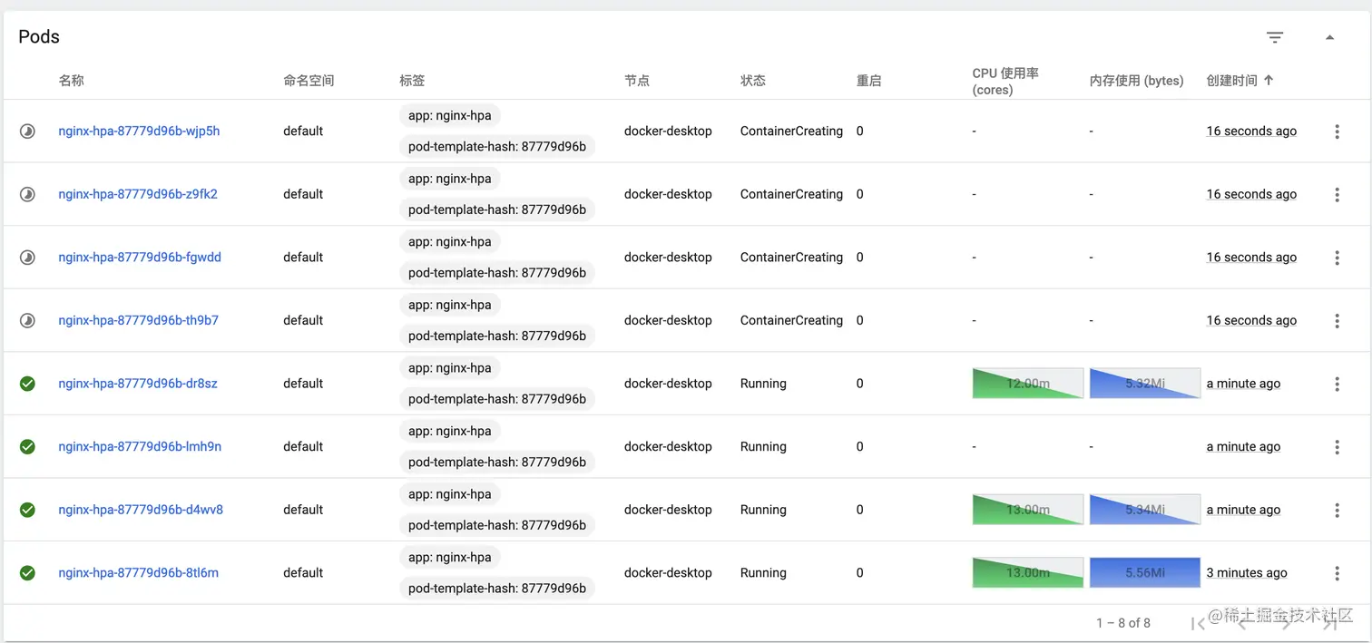Open the Pods filter icon
Screen dimensions: 1372x643
[1275, 37]
